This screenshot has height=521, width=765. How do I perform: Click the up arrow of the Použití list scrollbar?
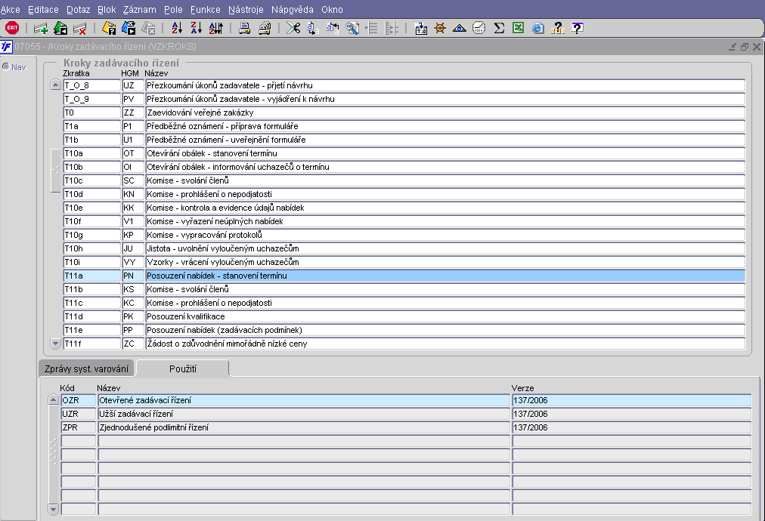[53, 399]
